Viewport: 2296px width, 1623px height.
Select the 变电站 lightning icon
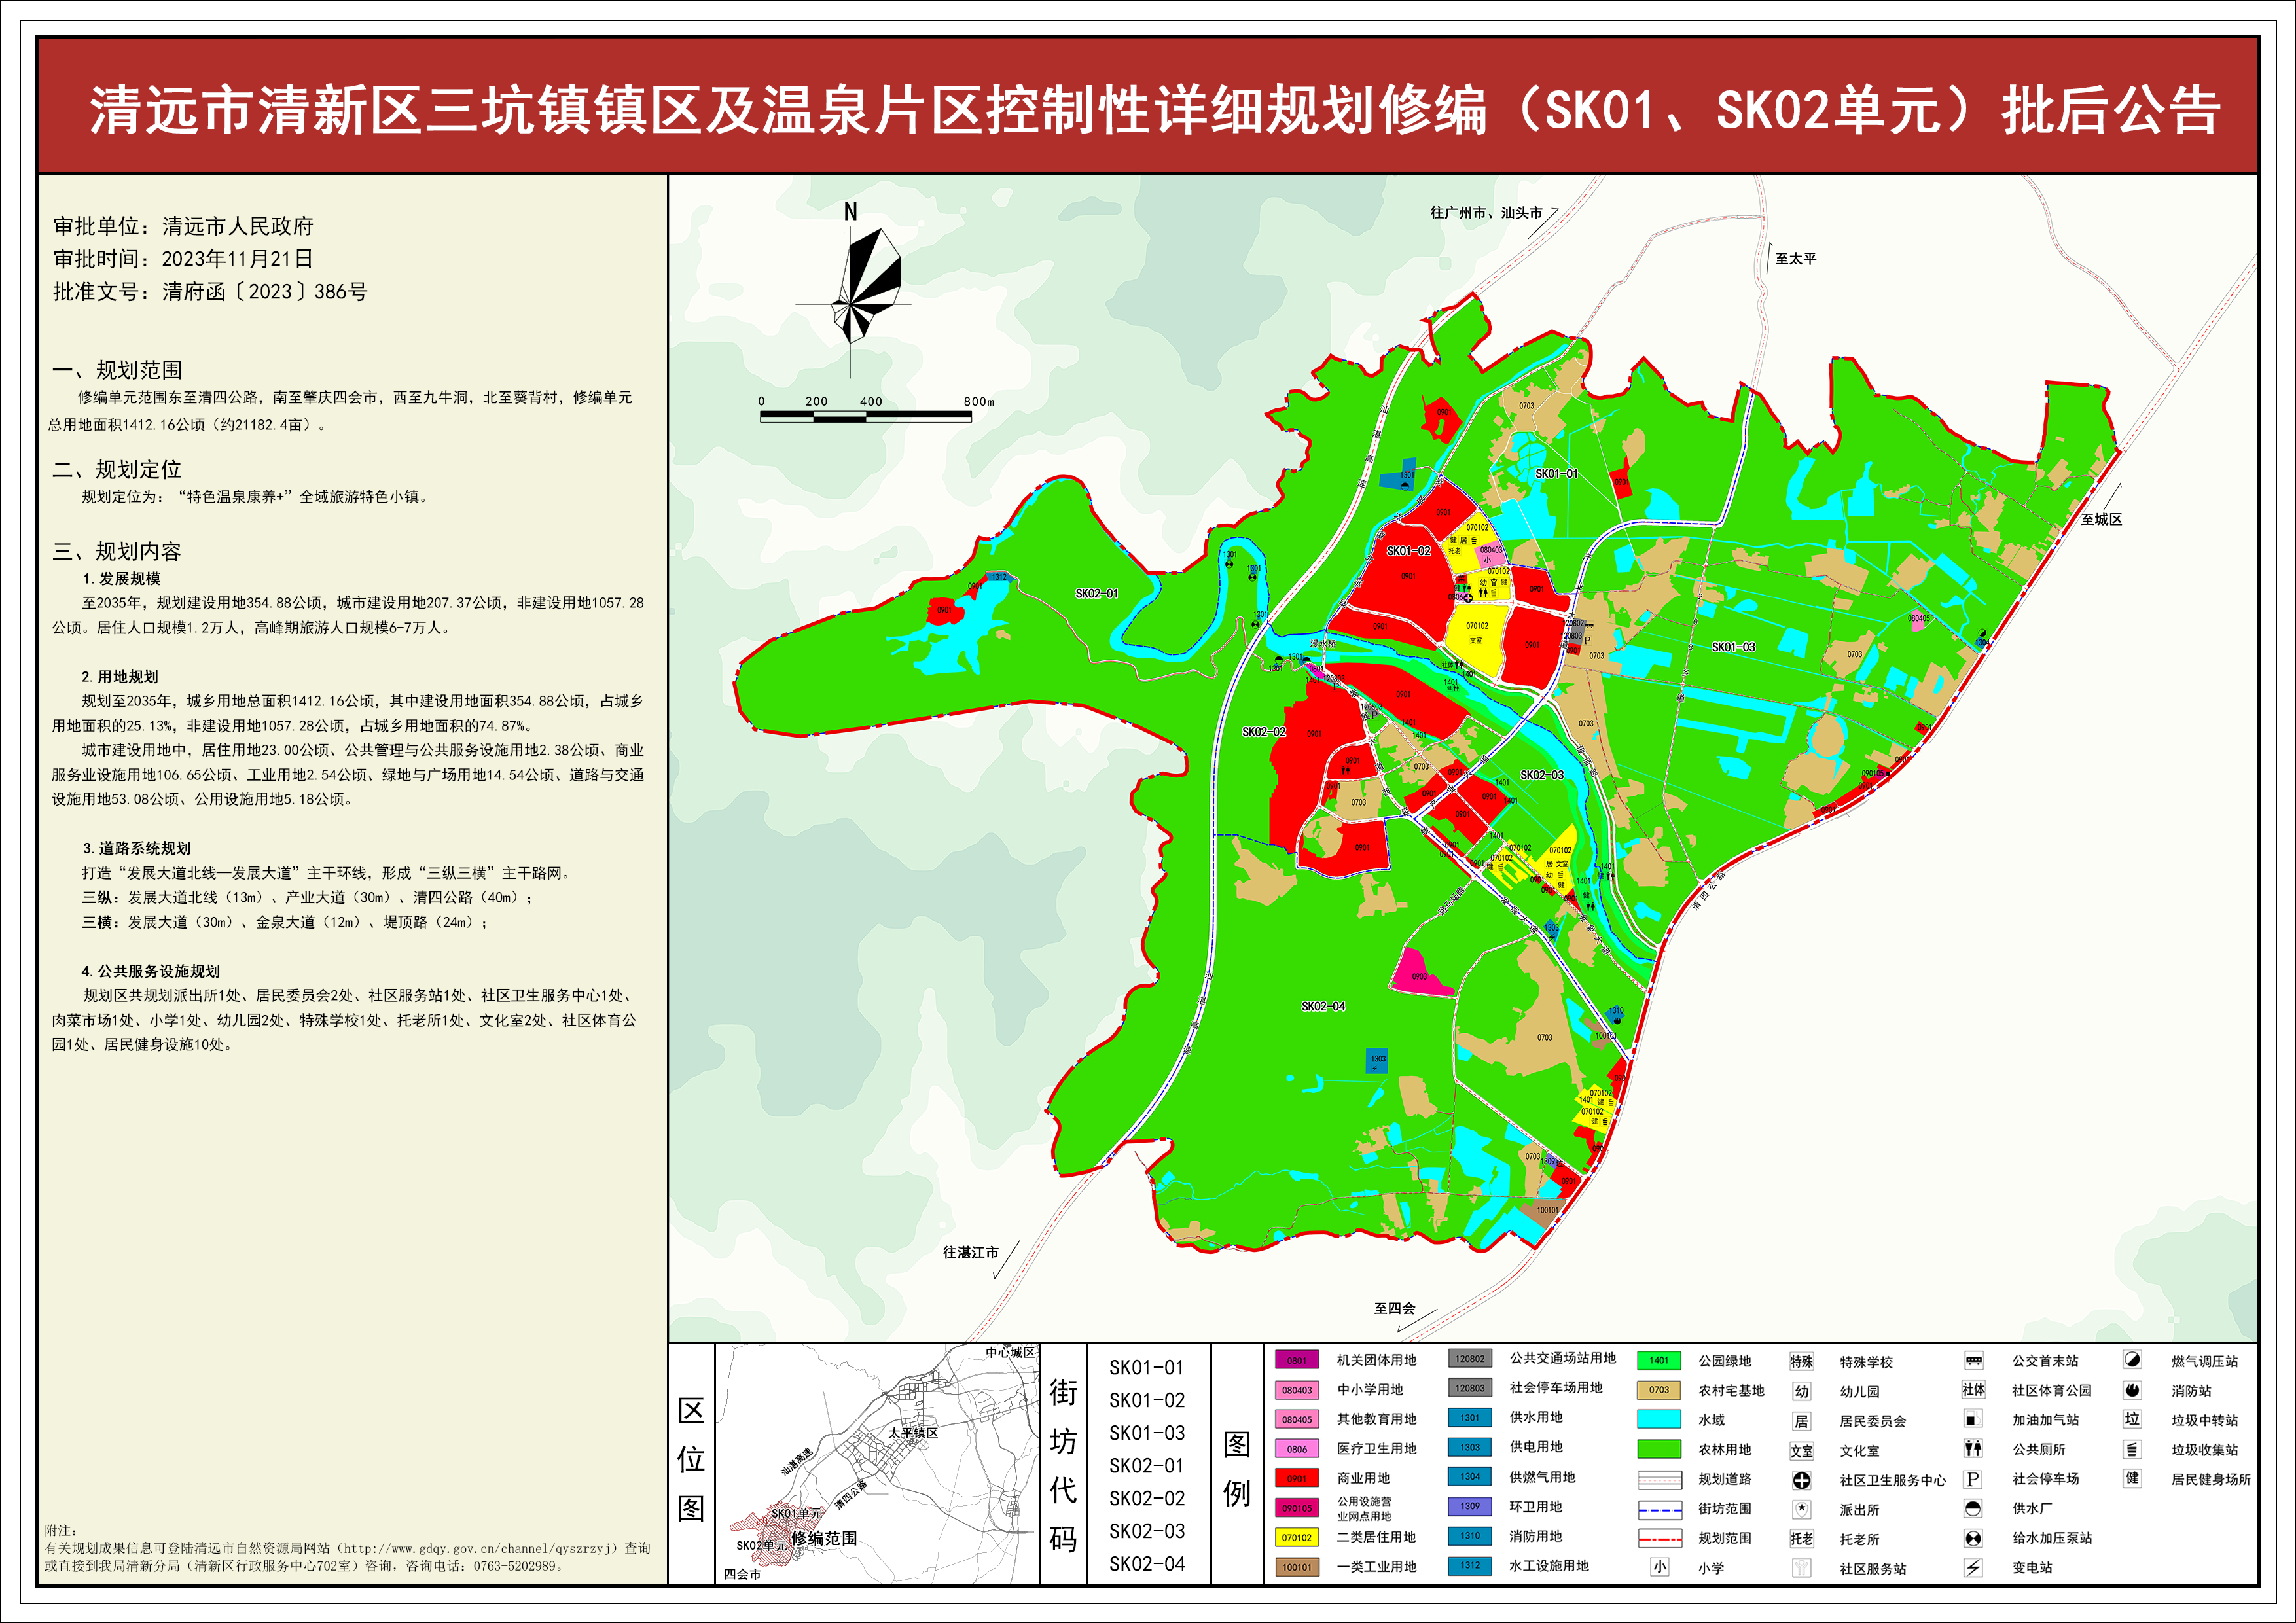tap(1973, 1567)
